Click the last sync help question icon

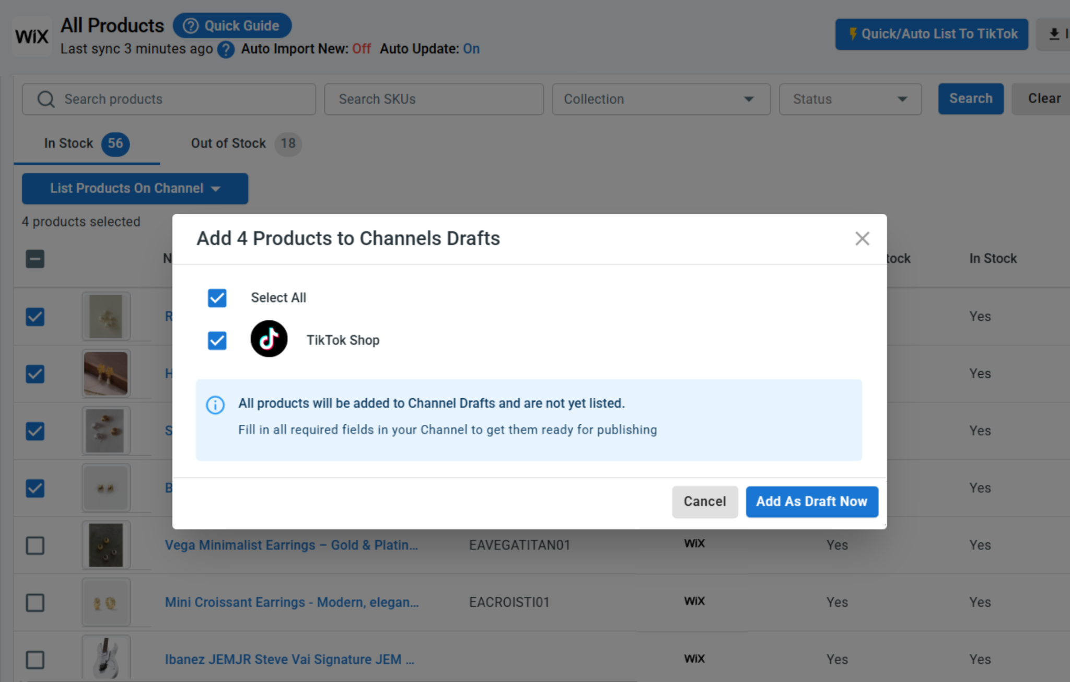pos(226,50)
